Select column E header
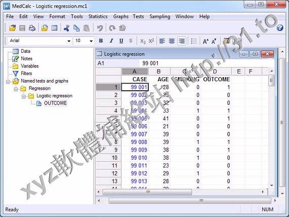Screen dimensions: 289x217 238,71
